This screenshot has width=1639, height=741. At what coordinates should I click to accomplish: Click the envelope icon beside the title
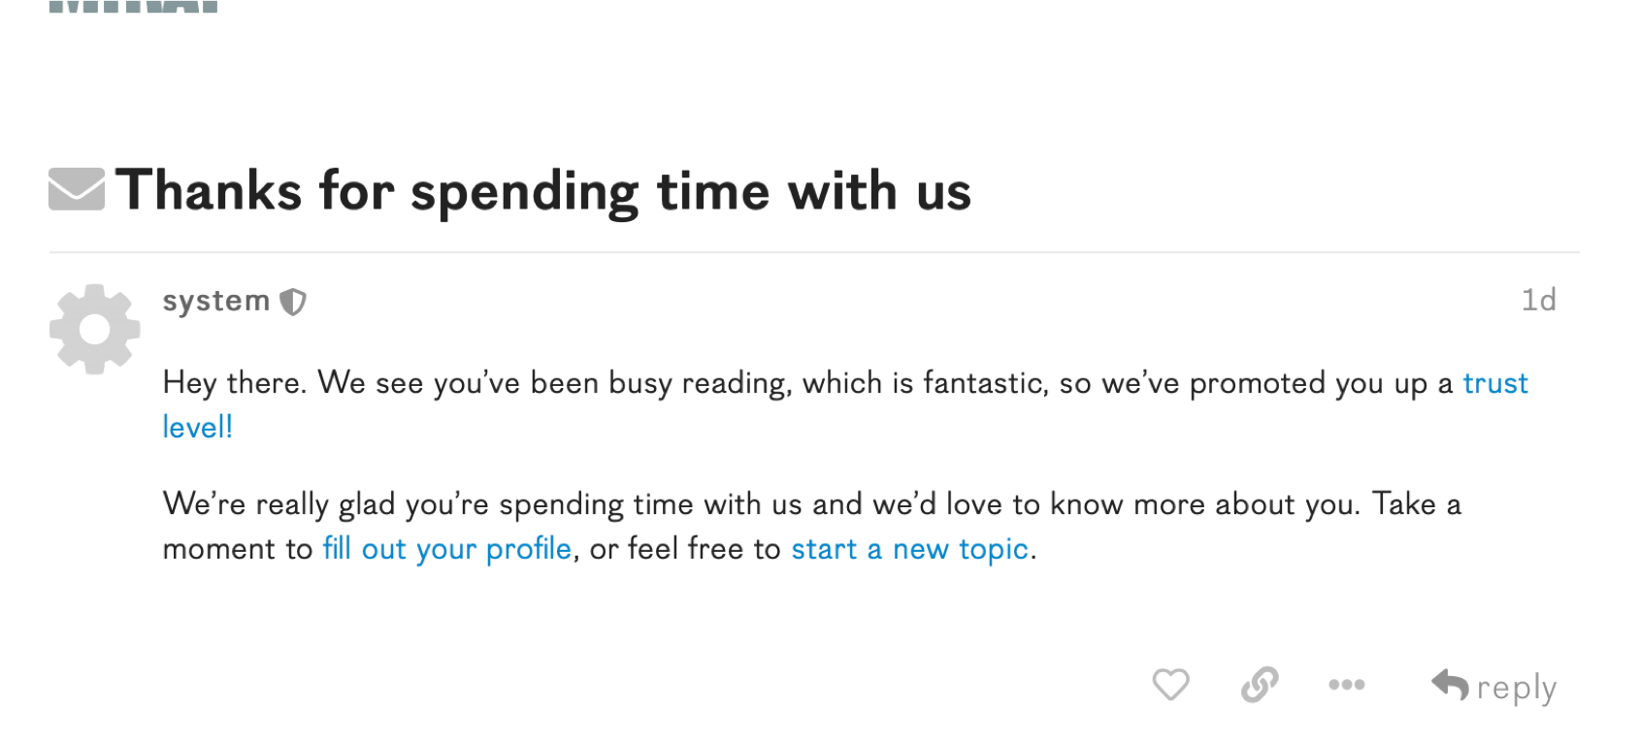(x=77, y=189)
